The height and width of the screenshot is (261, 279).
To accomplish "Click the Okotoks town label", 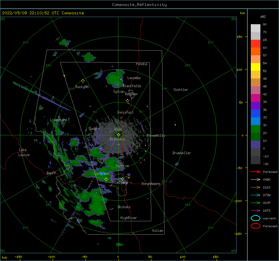I will pos(124,207).
